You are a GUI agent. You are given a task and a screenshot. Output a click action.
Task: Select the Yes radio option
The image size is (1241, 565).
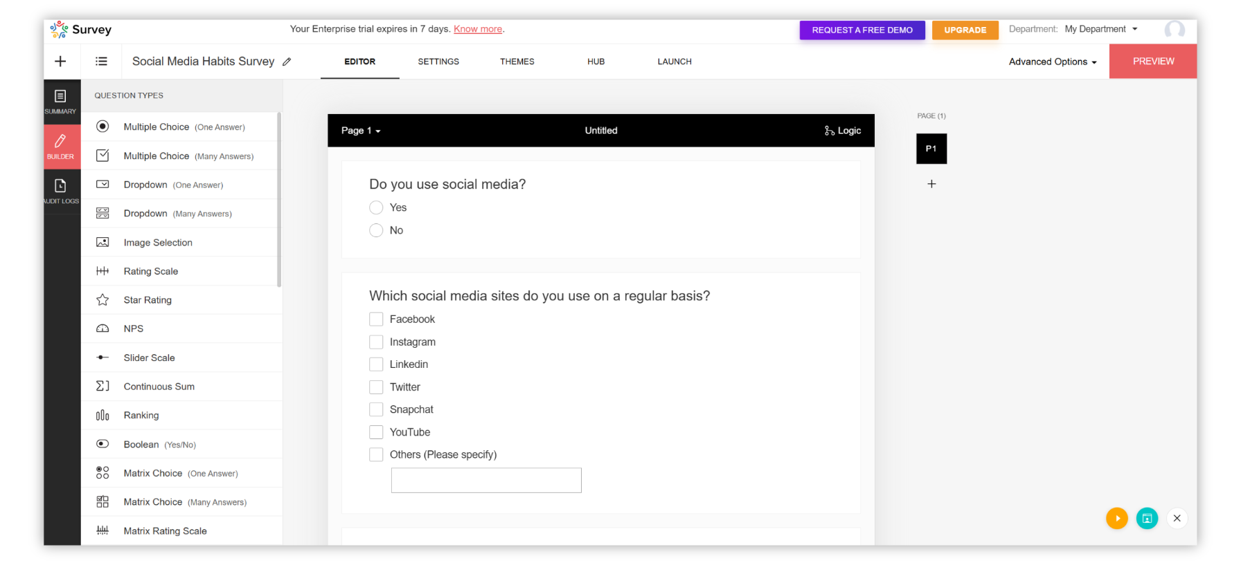click(x=376, y=207)
